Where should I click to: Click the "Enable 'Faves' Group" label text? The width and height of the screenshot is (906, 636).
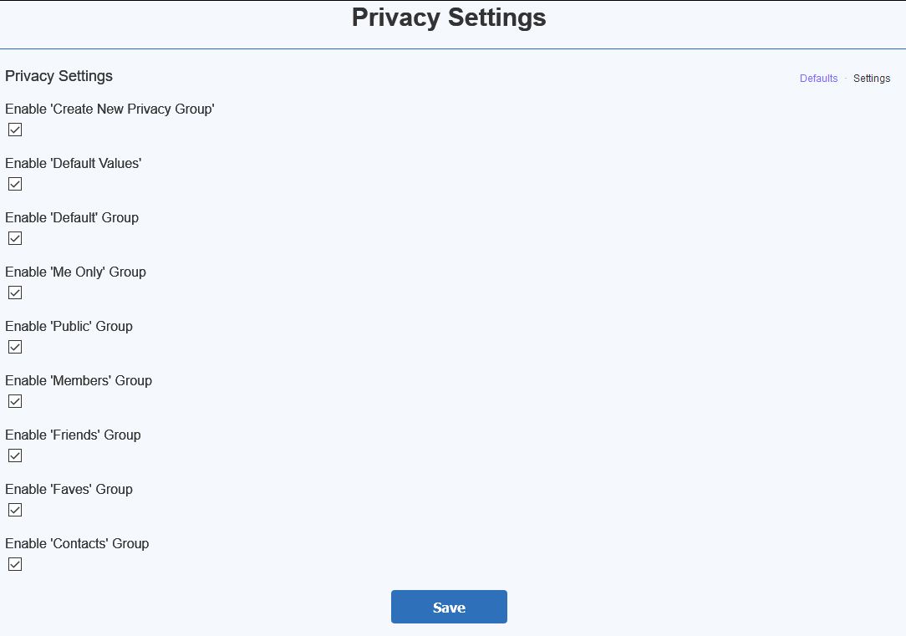point(69,489)
